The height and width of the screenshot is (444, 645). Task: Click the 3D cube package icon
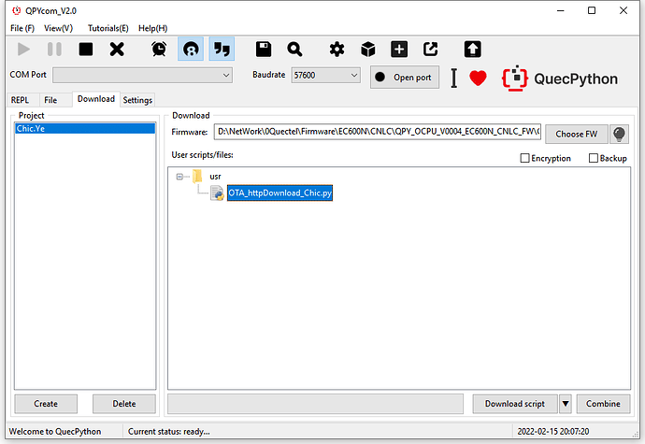point(368,49)
